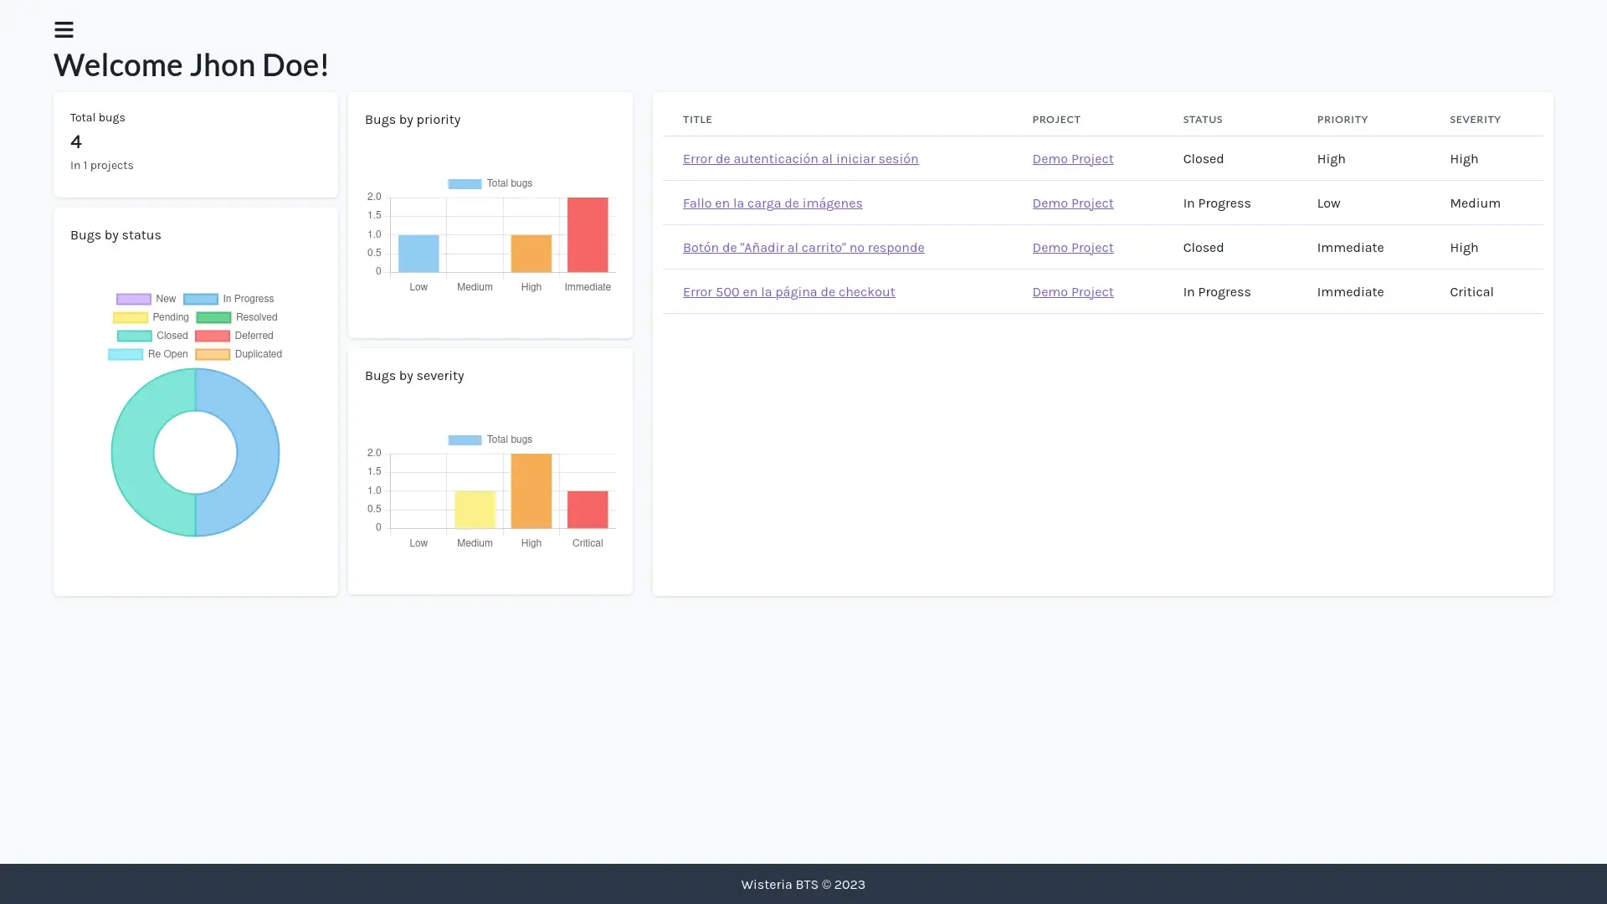Click the STATUS column header
The image size is (1607, 904).
1203,120
